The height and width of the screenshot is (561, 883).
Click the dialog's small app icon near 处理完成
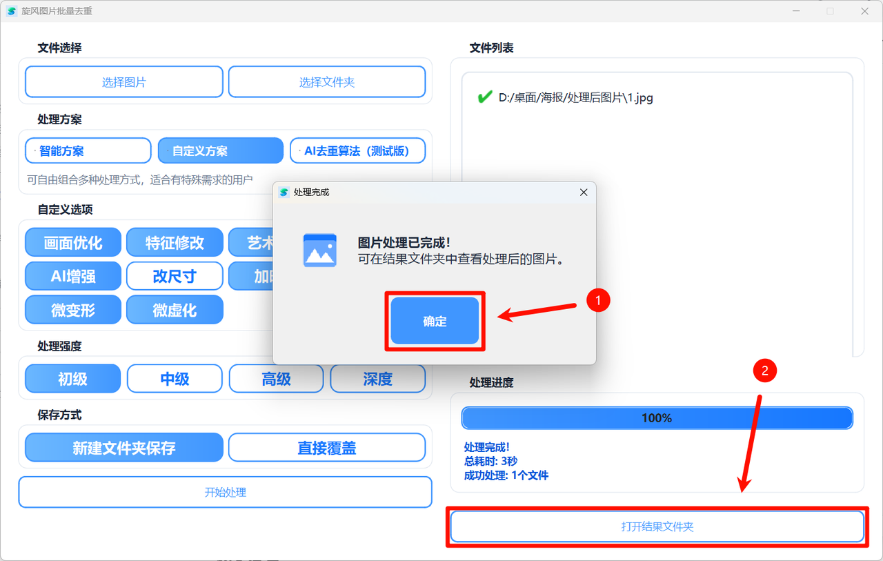(x=284, y=193)
